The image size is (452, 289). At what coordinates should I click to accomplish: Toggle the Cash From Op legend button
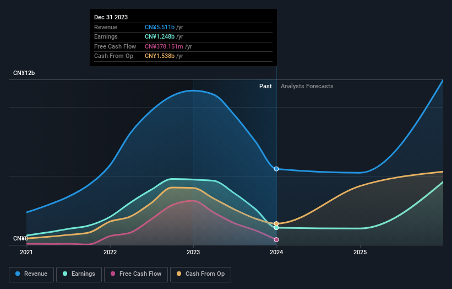click(x=200, y=274)
